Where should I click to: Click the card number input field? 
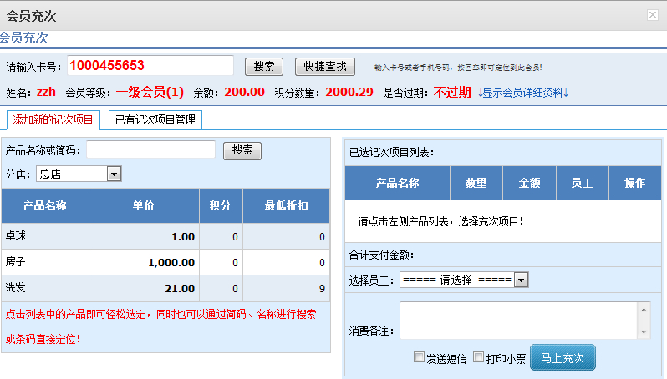click(x=150, y=66)
